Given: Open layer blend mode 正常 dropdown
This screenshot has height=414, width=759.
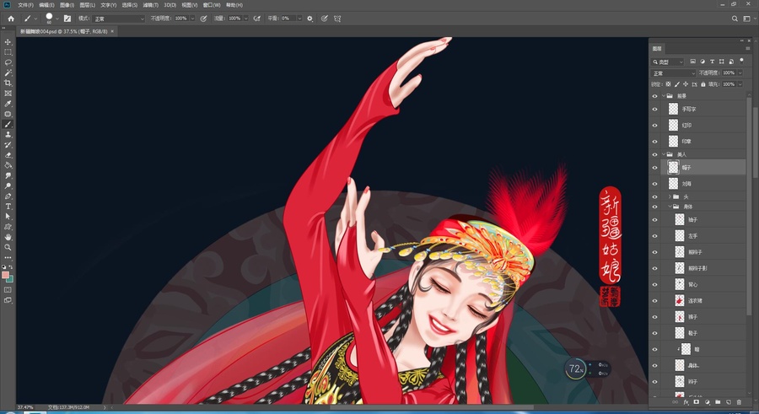Looking at the screenshot, I should [x=673, y=73].
